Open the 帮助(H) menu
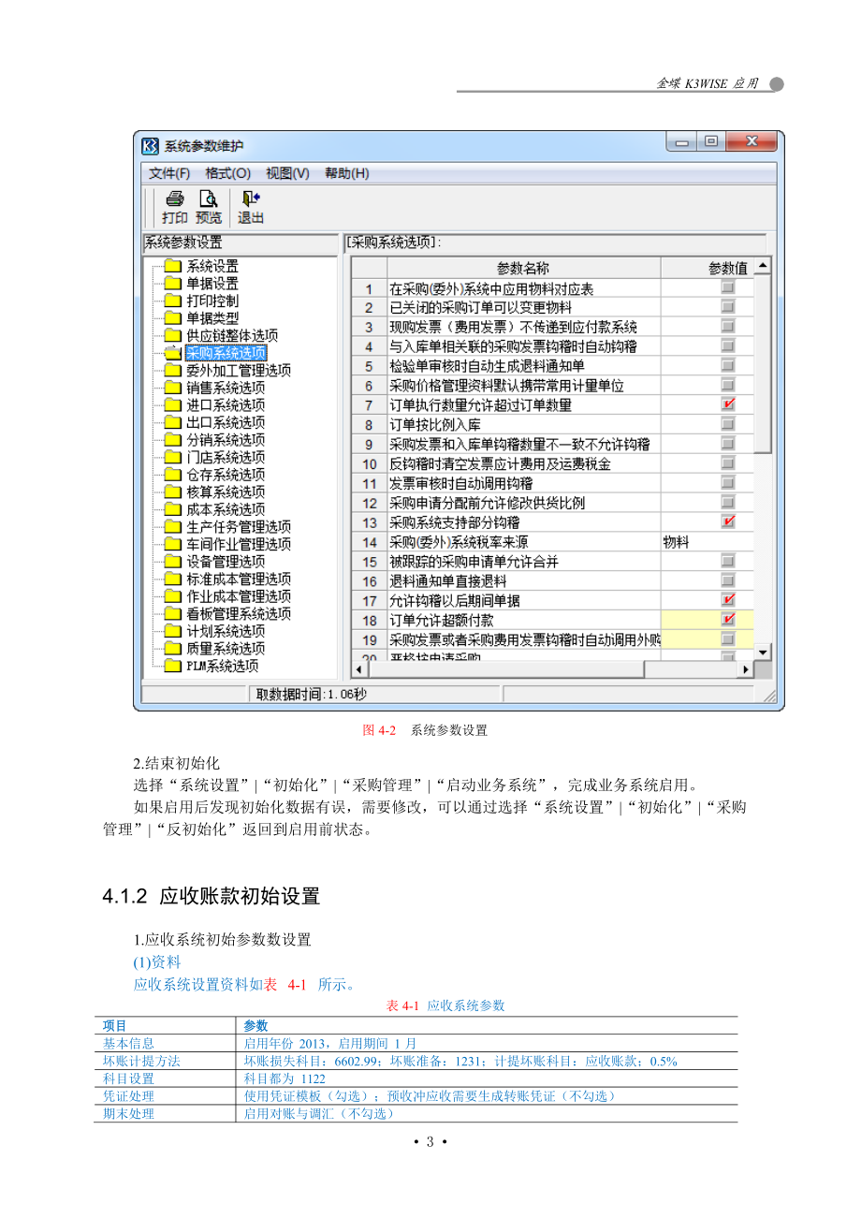Screen dimensions: 861x1218 pyautogui.click(x=347, y=173)
